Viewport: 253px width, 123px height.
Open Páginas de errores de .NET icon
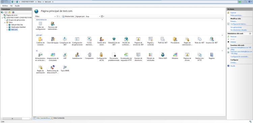pyautogui.click(x=138, y=41)
